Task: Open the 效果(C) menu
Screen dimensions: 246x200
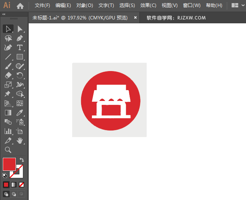Action: click(x=148, y=5)
